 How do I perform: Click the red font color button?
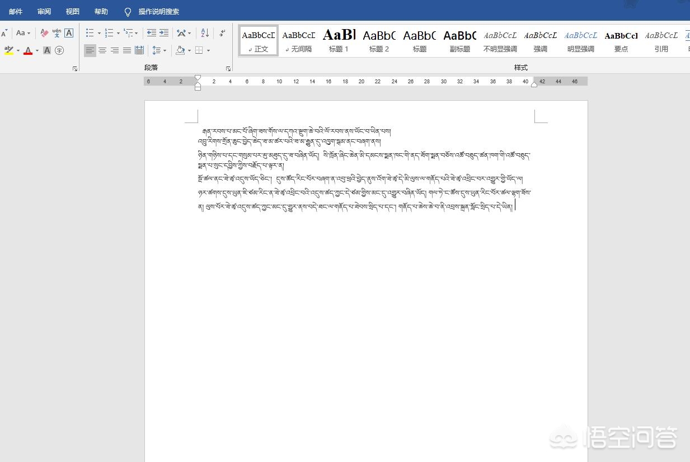(28, 50)
